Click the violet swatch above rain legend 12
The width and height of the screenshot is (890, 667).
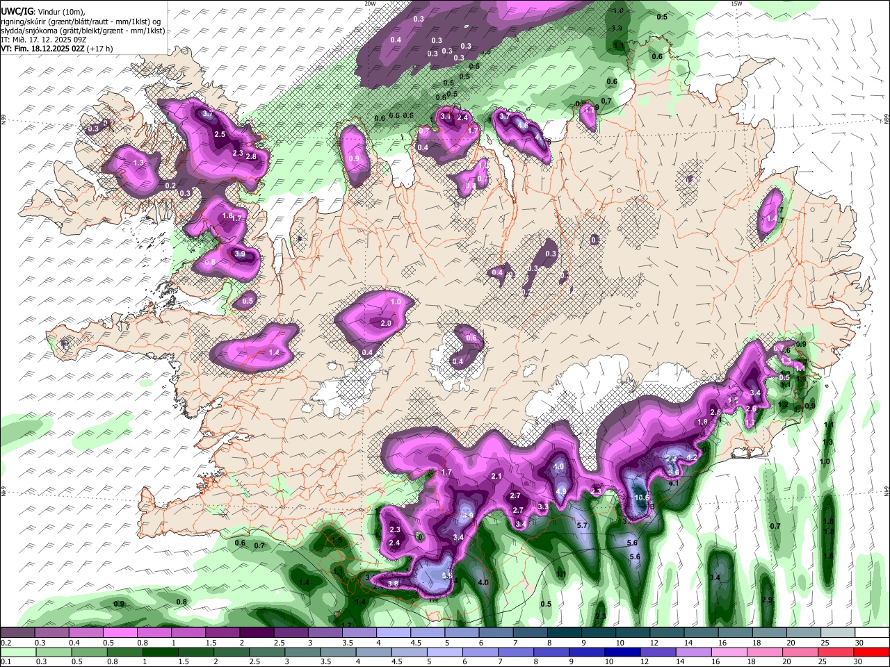click(657, 652)
